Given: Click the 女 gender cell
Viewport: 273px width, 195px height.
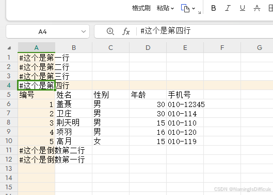Looking at the screenshot, I should coord(111,141).
